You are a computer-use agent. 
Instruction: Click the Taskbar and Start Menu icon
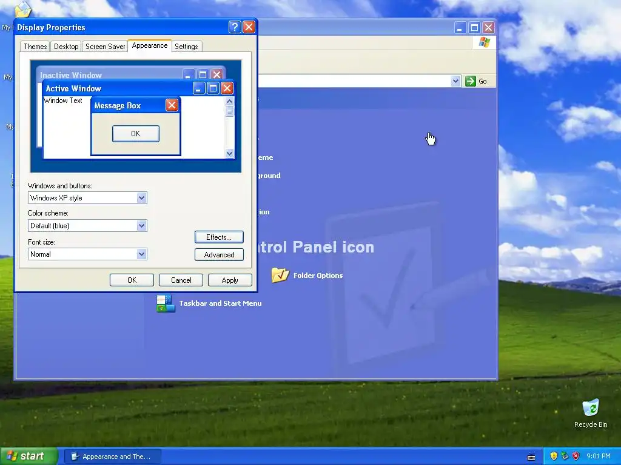(166, 303)
